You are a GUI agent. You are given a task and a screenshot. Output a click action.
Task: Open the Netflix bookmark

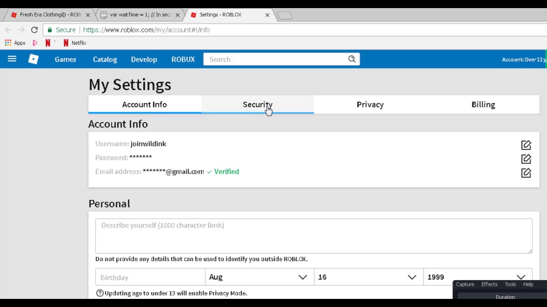click(75, 43)
